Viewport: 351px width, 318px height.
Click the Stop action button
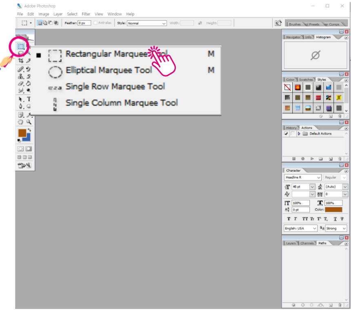pos(294,159)
